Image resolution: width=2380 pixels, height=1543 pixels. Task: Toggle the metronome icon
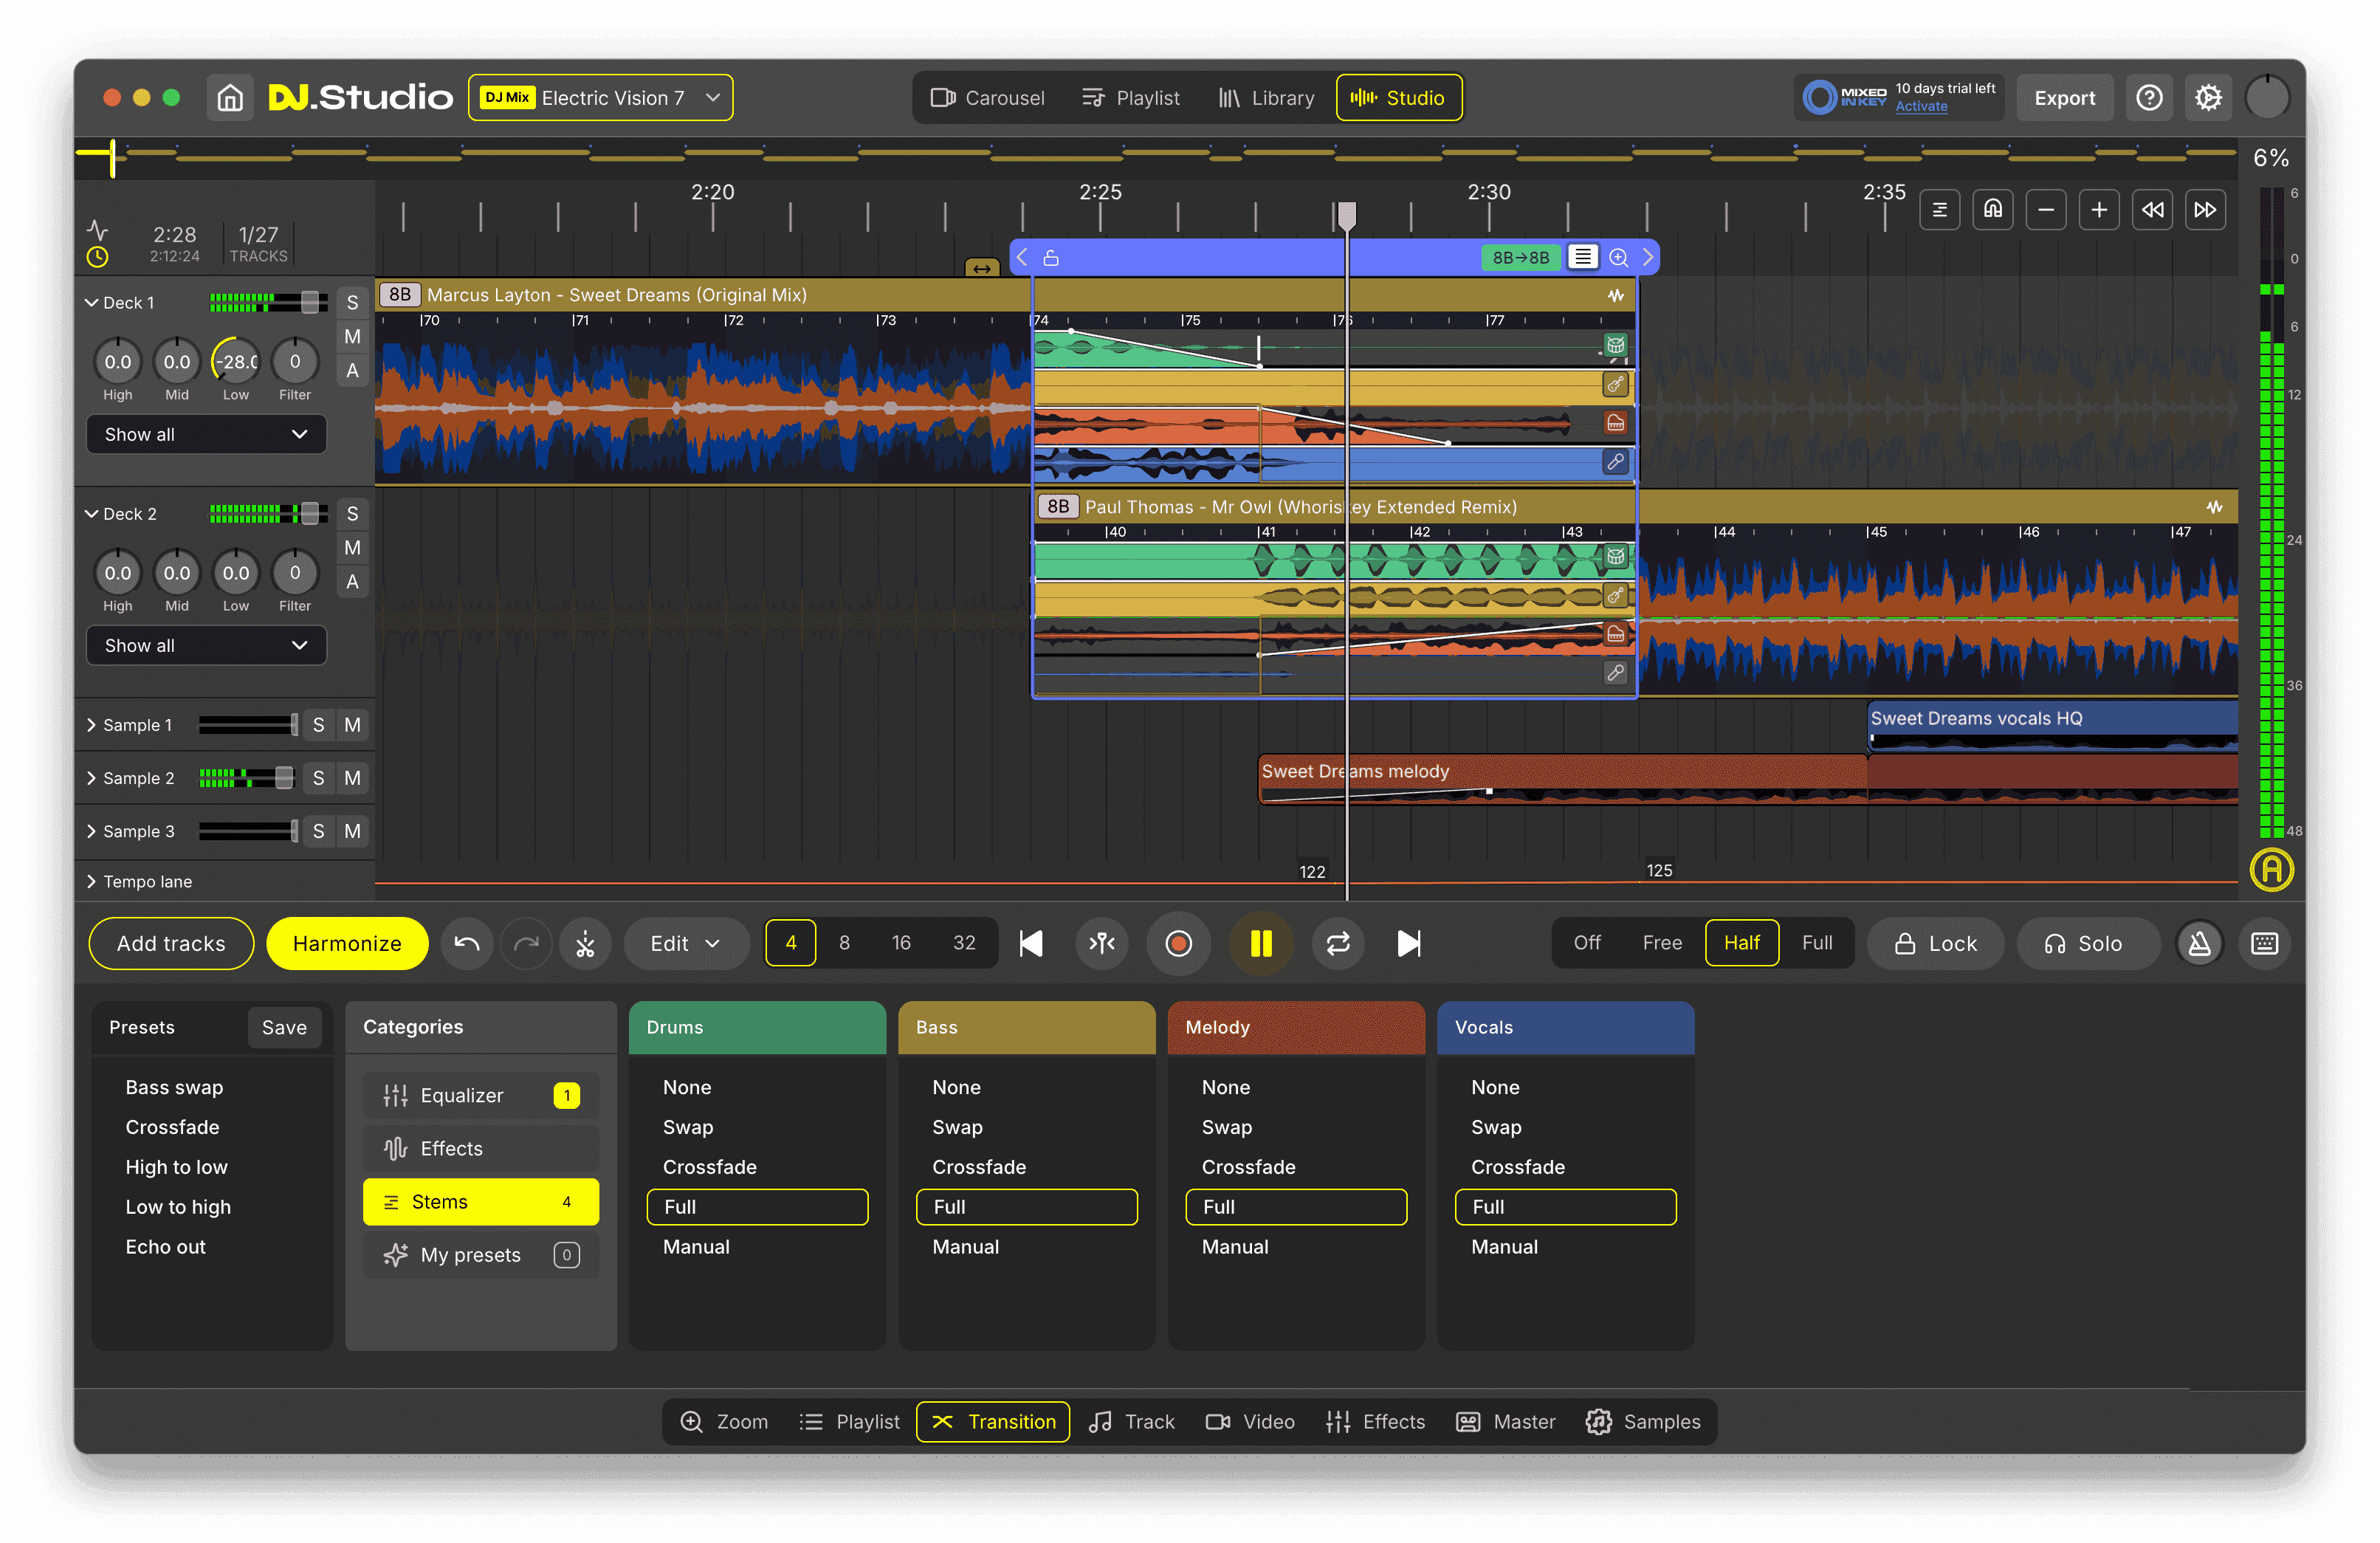tap(2200, 943)
